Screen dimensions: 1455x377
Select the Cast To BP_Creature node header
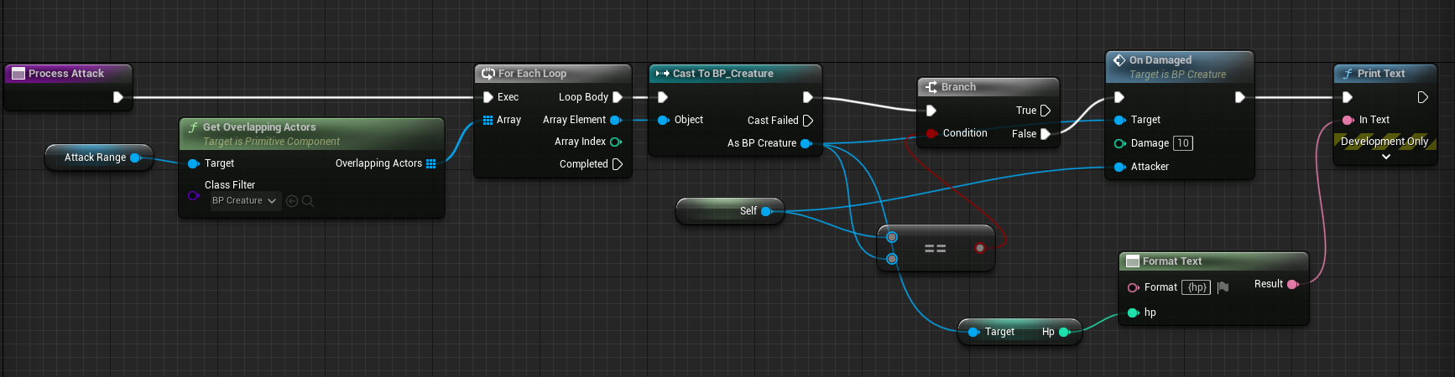(x=735, y=74)
